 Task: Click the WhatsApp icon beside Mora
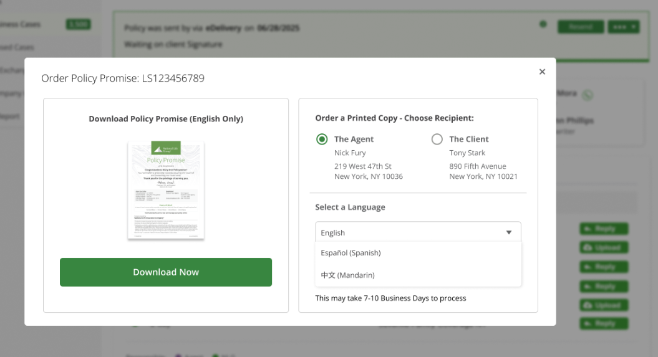pos(586,95)
